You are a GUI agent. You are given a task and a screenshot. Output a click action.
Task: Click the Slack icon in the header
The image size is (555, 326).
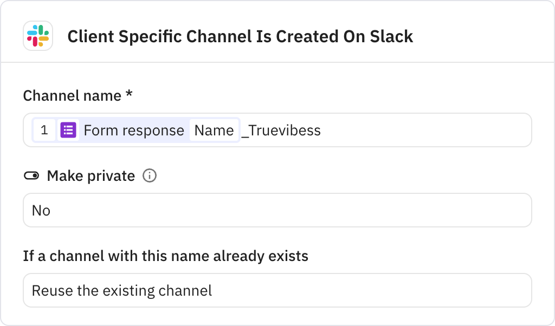coord(37,37)
